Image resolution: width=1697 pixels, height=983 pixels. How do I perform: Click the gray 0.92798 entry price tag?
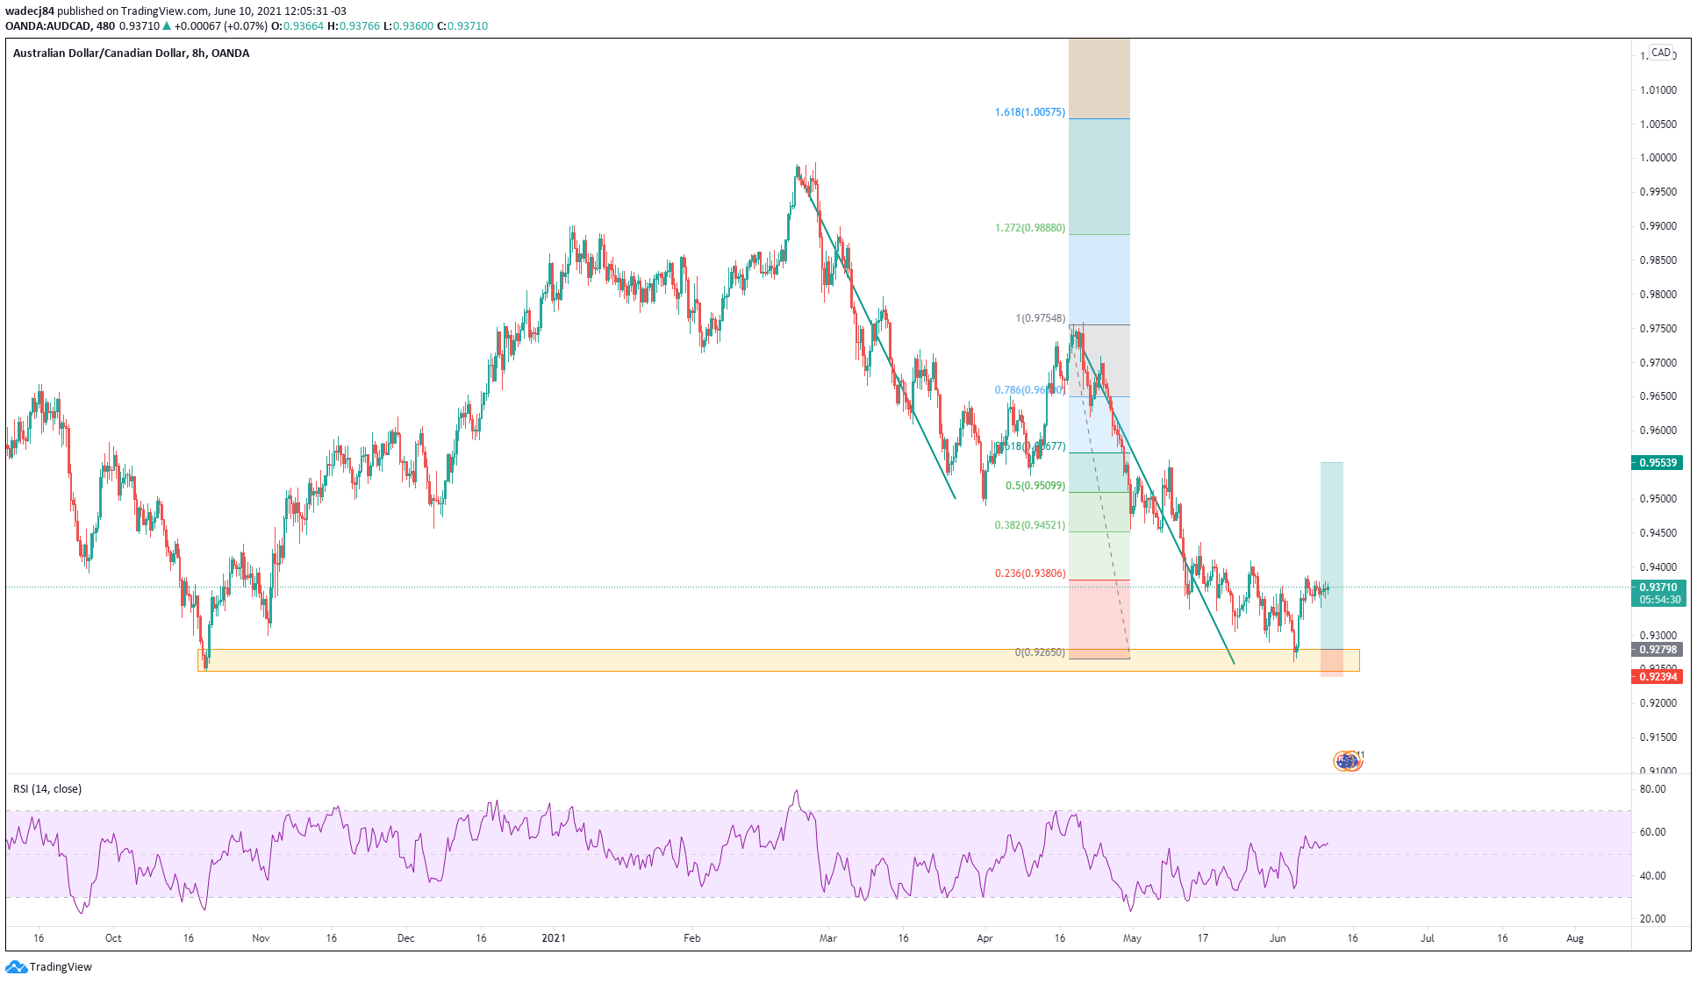[x=1658, y=650]
